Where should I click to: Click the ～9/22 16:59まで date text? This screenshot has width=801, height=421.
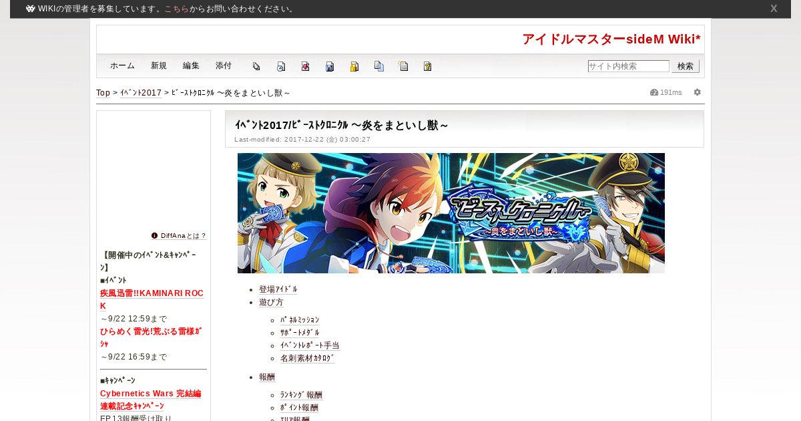click(133, 357)
